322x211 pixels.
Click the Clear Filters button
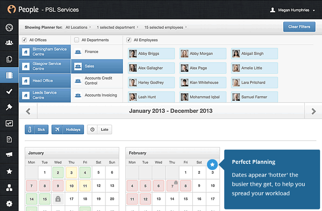click(299, 27)
